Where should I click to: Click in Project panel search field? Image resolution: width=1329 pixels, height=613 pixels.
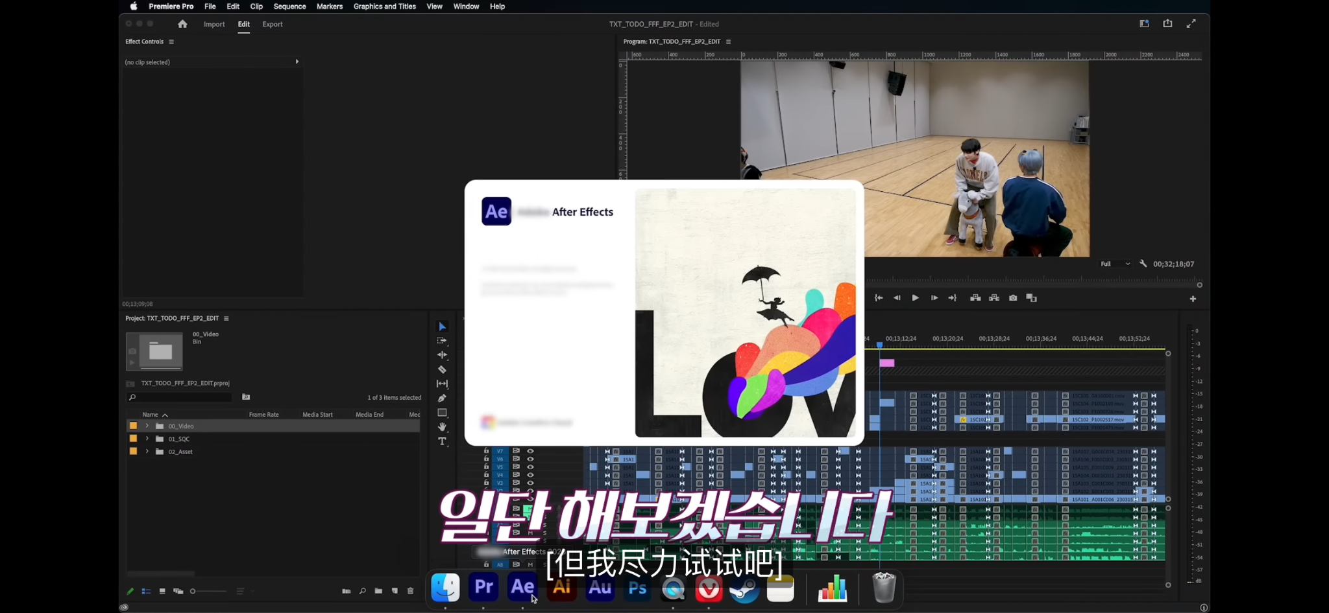click(x=180, y=397)
